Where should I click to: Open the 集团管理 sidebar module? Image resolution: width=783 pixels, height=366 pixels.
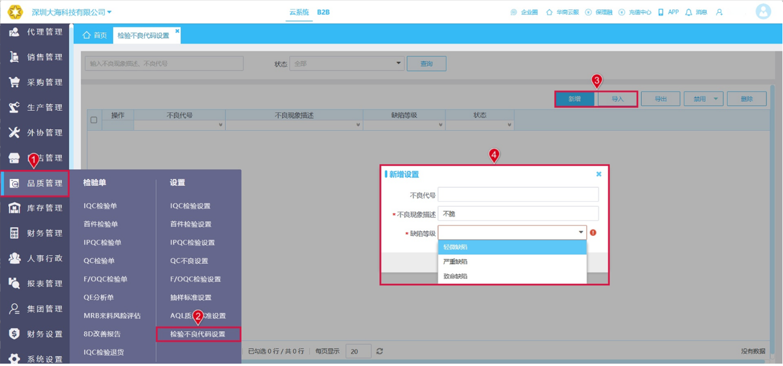pyautogui.click(x=35, y=309)
